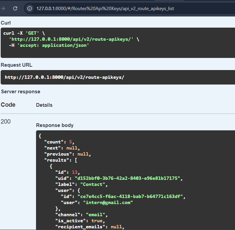The image size is (235, 230).
Task: Click the Curl section heading
Action: 6,23
